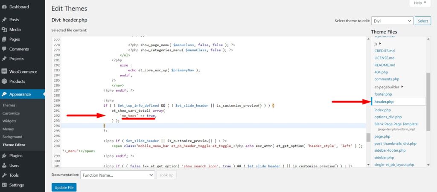The image size is (437, 192).
Task: Click the Plugins plug icon
Action: (x=4, y=155)
